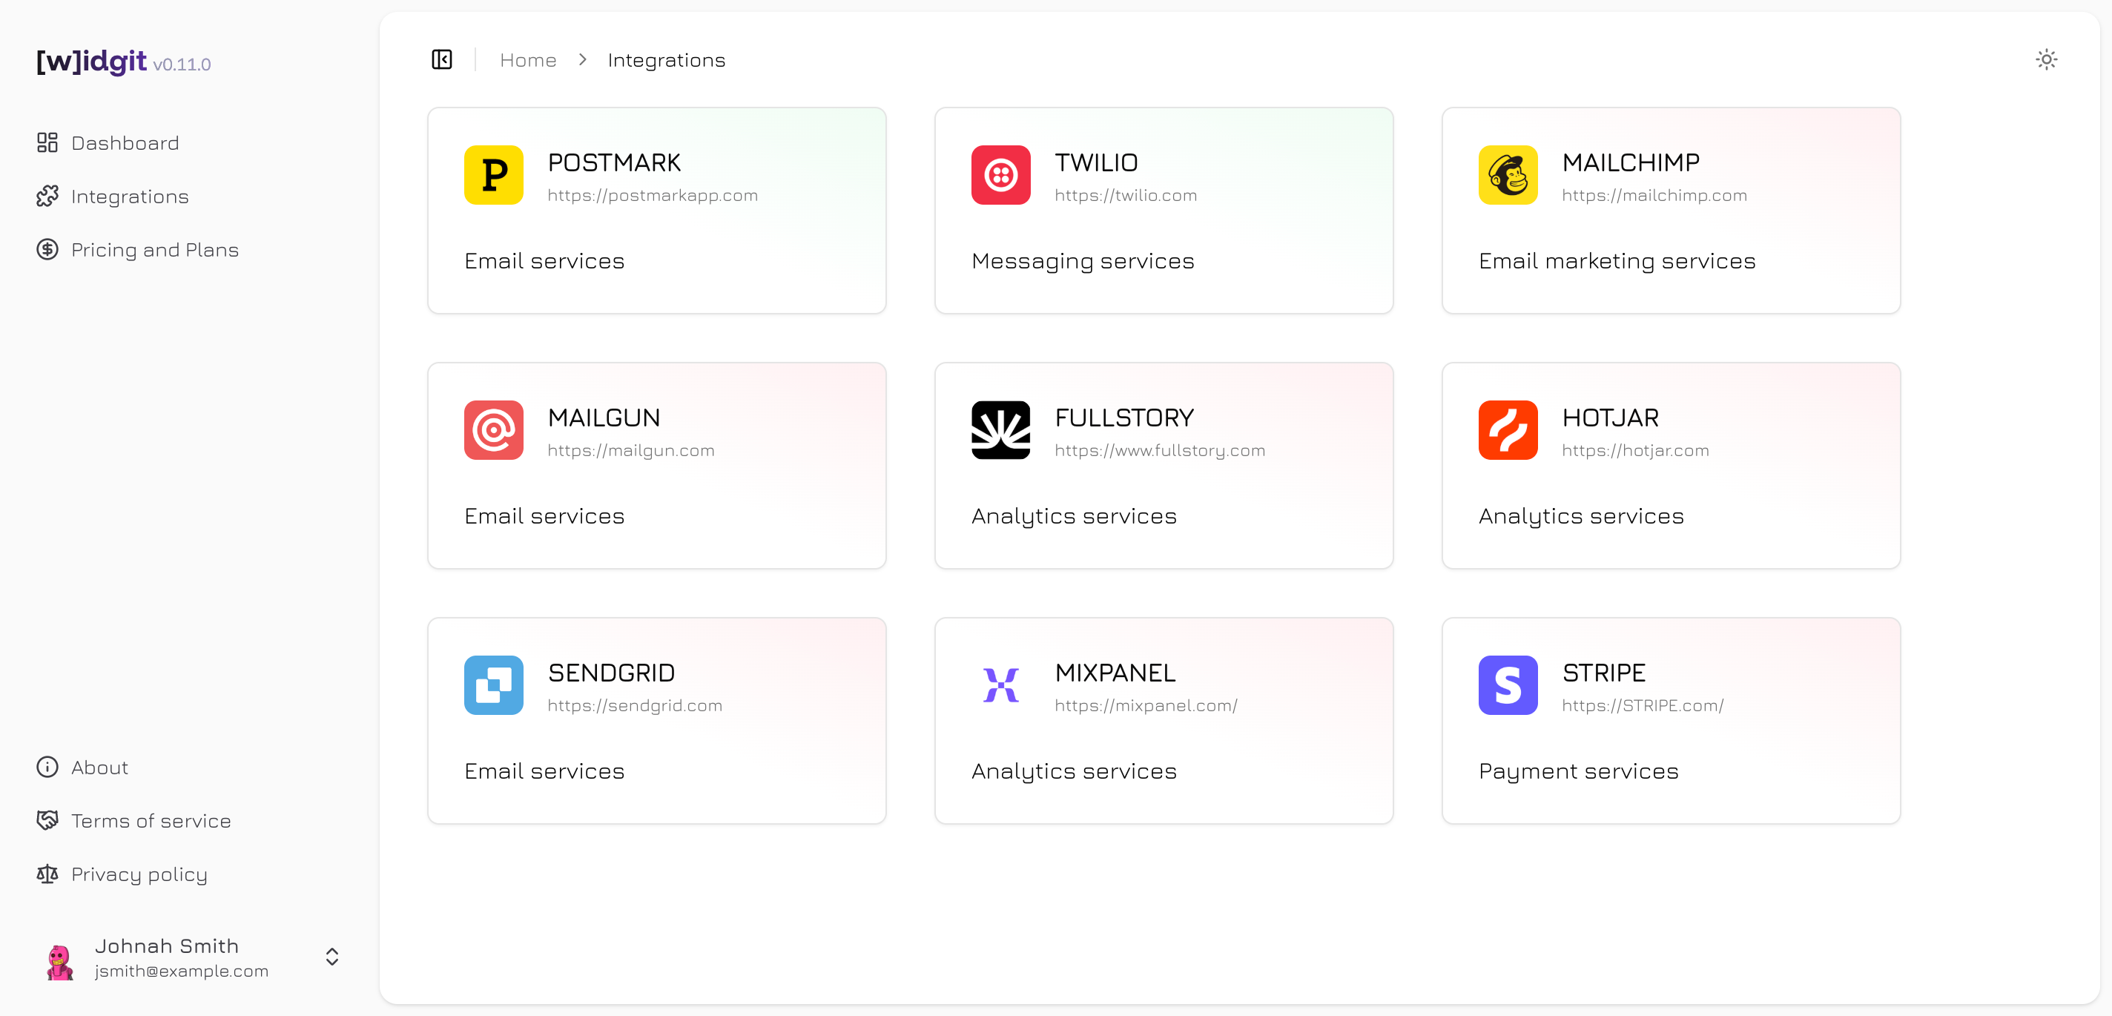Click the Dashboard grid icon
2112x1016 pixels.
(47, 142)
